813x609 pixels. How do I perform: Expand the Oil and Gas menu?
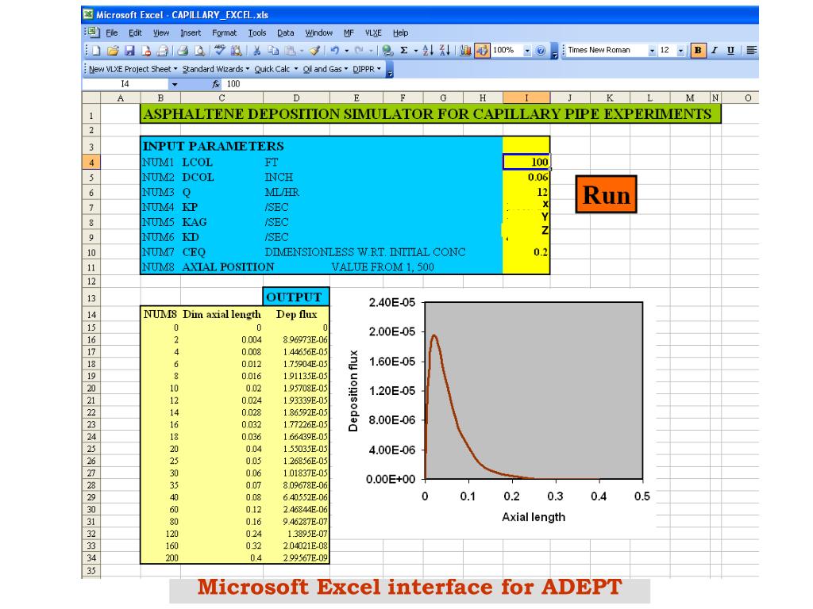point(325,69)
